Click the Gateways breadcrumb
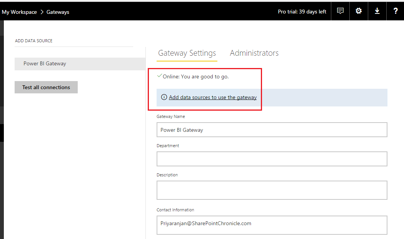 [x=58, y=12]
